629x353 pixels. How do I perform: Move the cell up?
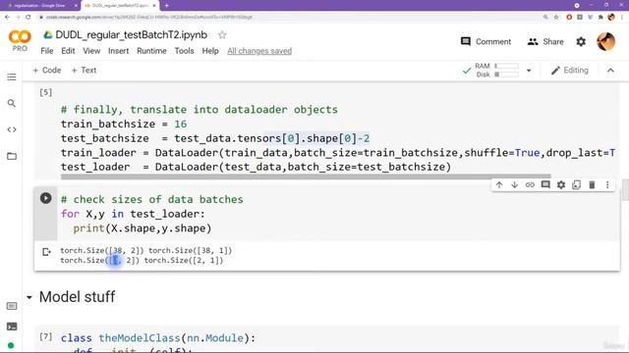click(499, 185)
